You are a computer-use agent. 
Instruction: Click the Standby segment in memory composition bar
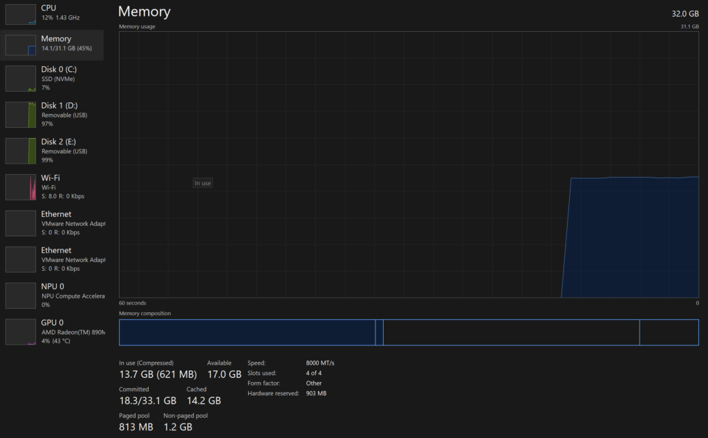[511, 332]
